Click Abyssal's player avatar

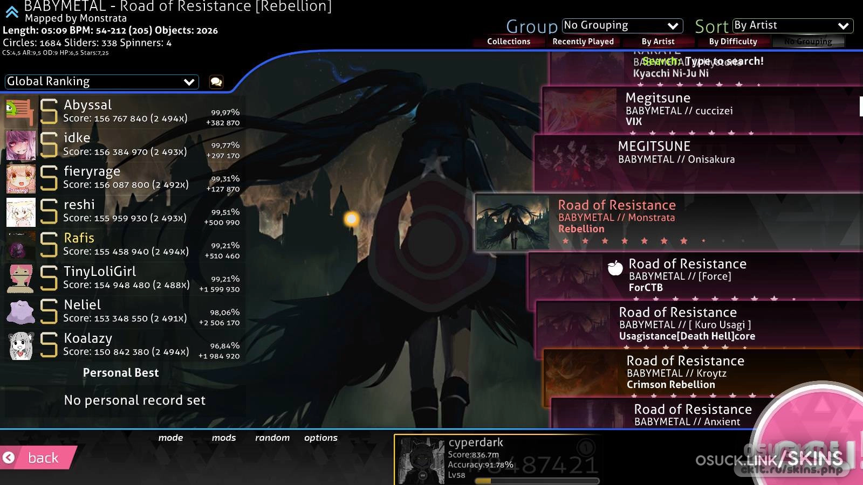point(20,112)
